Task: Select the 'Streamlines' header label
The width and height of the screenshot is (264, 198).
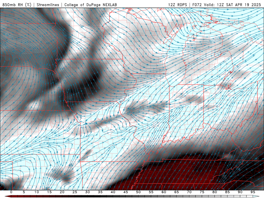Action: click(x=48, y=5)
